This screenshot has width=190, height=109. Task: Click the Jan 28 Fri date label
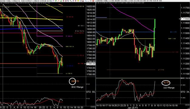[x=133, y=108]
